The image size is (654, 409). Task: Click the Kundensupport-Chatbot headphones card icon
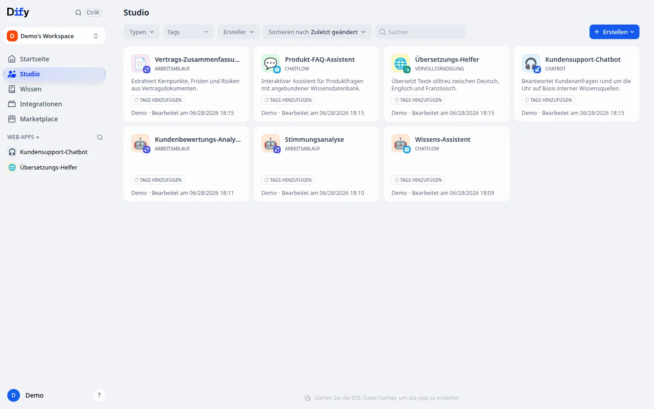coord(531,63)
